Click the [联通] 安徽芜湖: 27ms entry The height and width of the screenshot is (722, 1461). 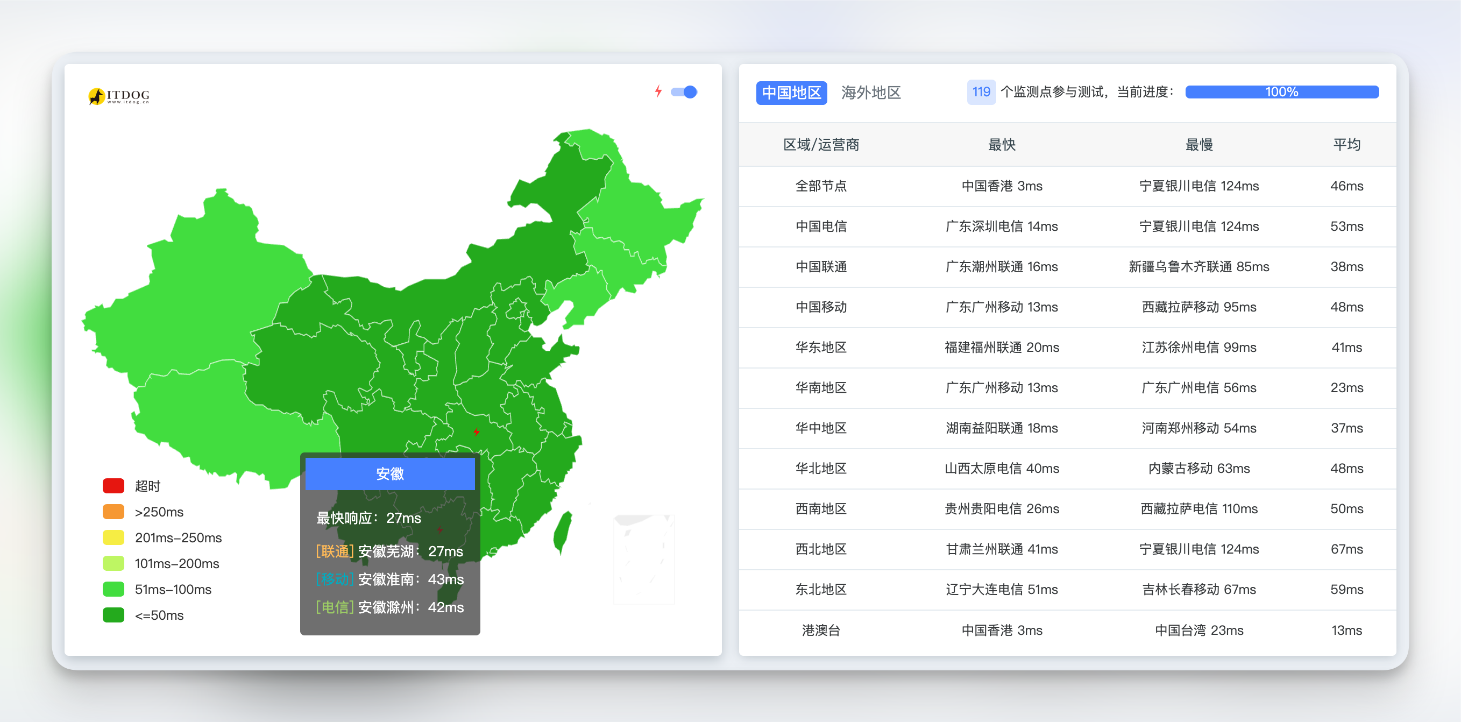click(389, 551)
